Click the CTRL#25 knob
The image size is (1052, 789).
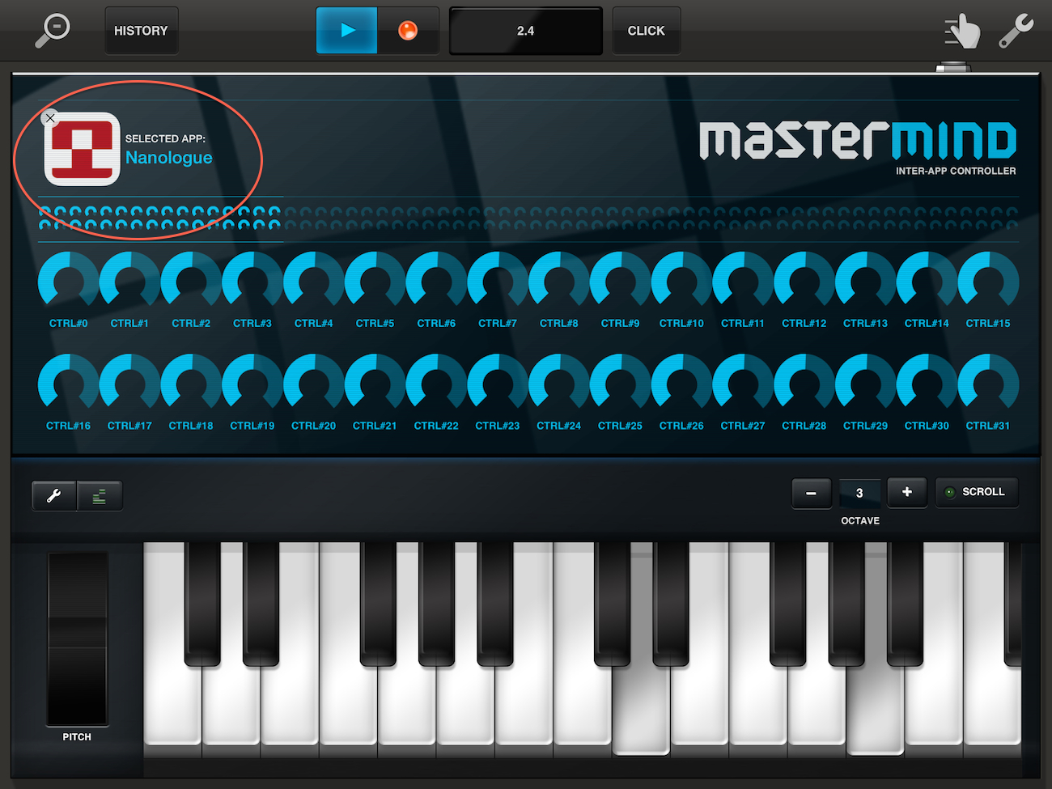[621, 383]
